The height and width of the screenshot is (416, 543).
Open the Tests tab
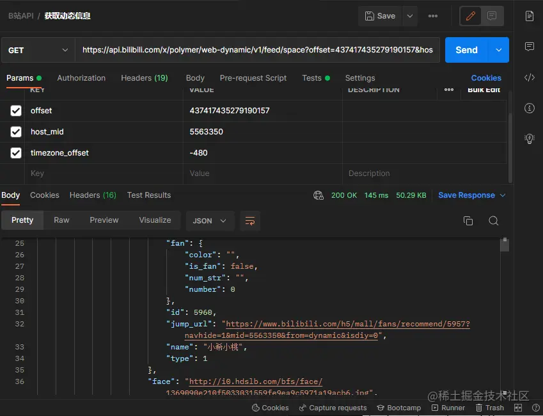tap(316, 78)
